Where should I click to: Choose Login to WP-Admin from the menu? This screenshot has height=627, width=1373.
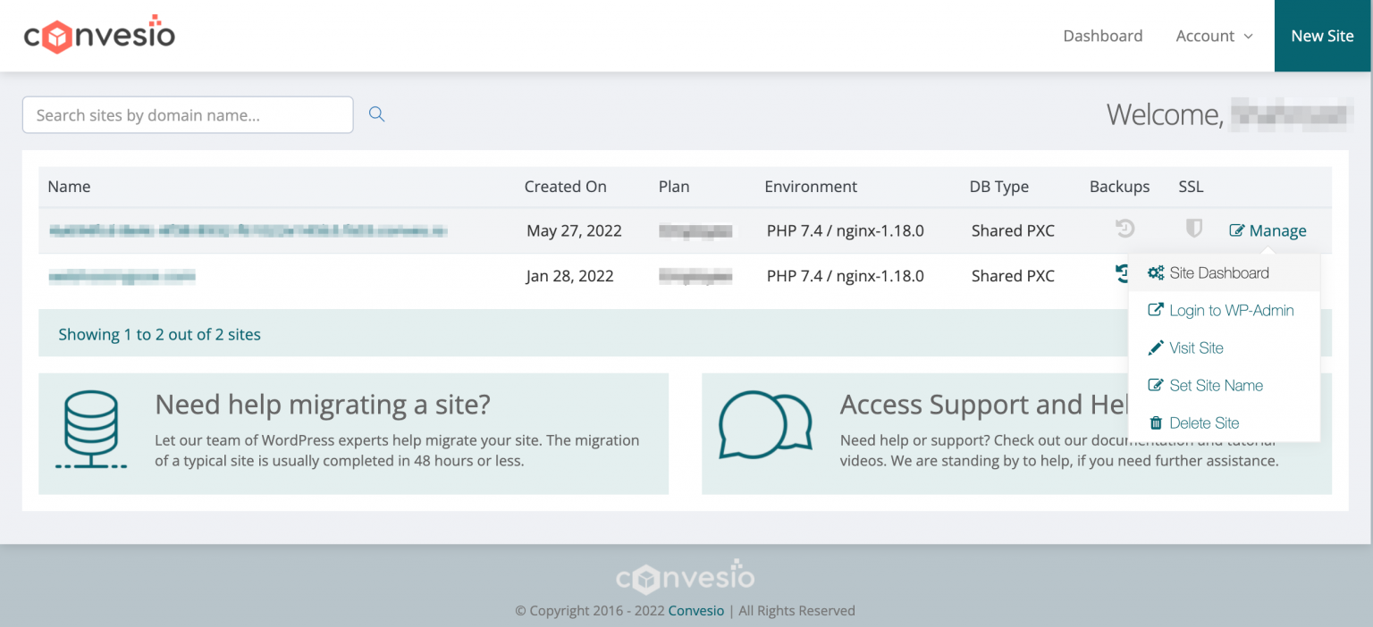pyautogui.click(x=1232, y=310)
